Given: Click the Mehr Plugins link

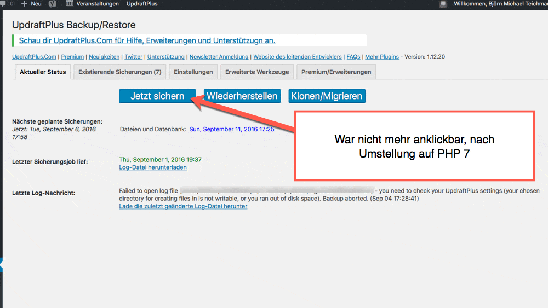Looking at the screenshot, I should (381, 56).
